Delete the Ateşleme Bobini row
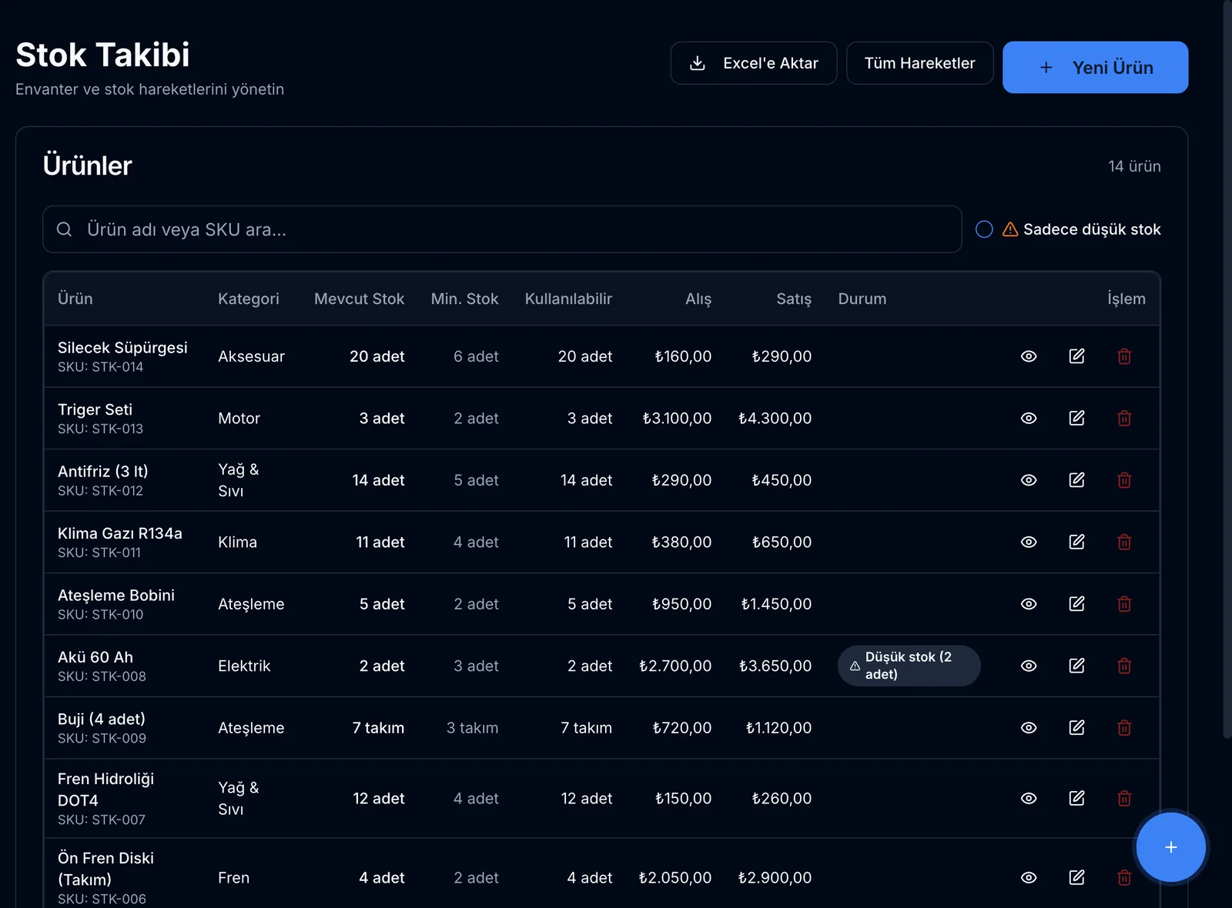This screenshot has width=1232, height=908. [1124, 604]
